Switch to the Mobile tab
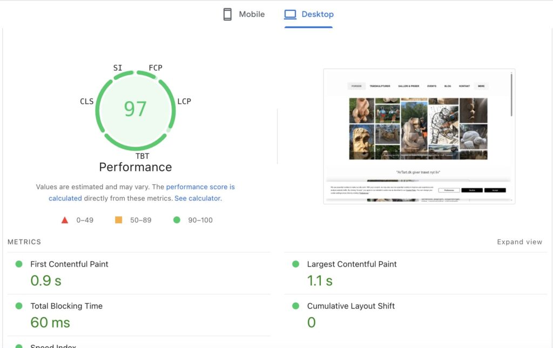The width and height of the screenshot is (553, 348). [244, 15]
